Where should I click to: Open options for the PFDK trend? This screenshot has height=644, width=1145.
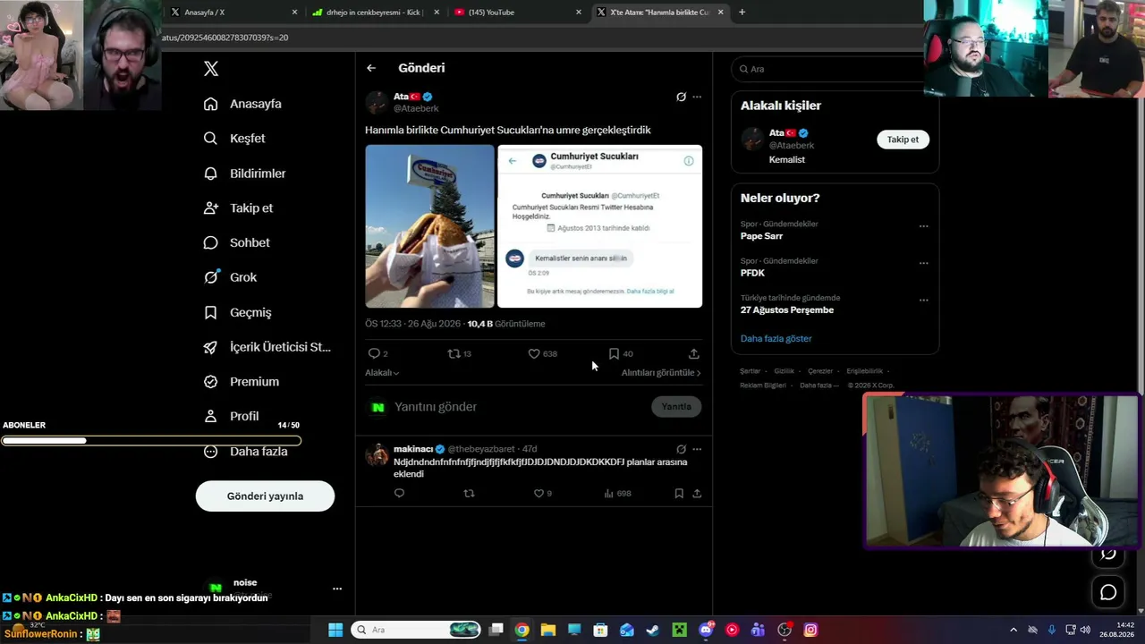click(923, 264)
